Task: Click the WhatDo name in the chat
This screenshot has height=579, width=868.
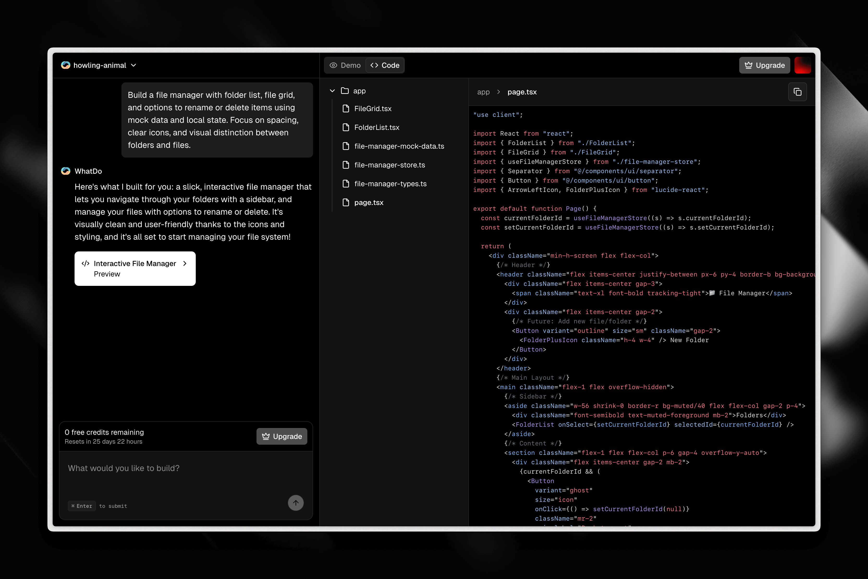Action: click(x=88, y=171)
